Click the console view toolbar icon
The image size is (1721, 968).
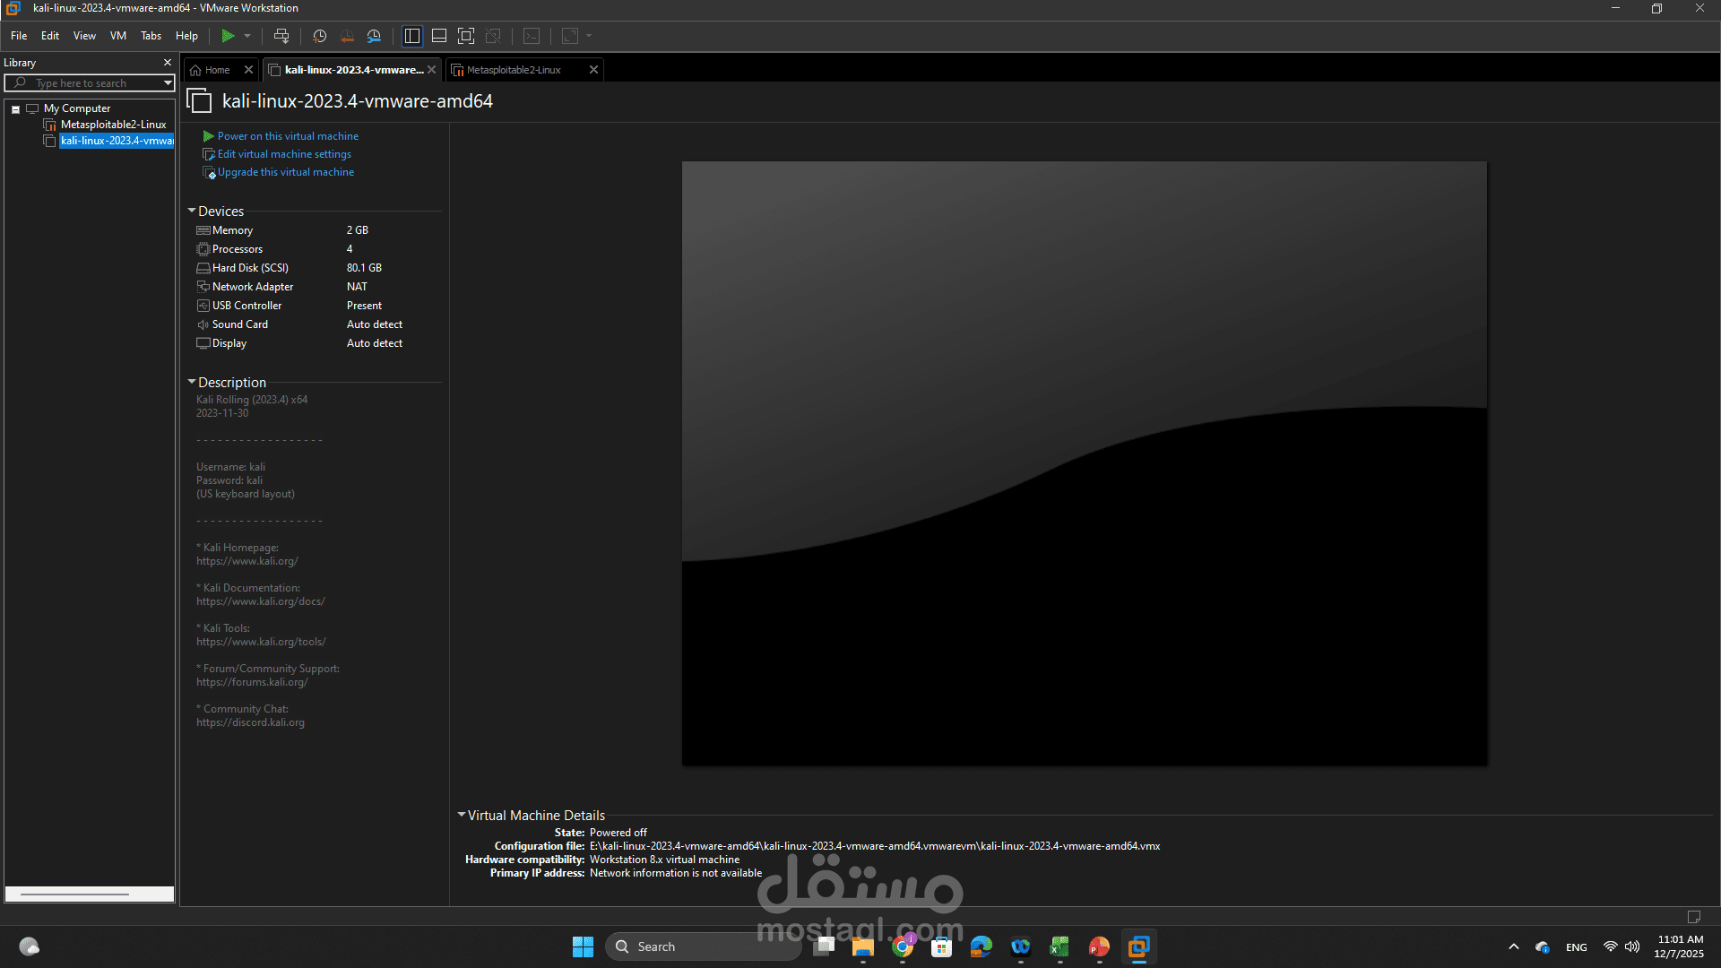532,36
